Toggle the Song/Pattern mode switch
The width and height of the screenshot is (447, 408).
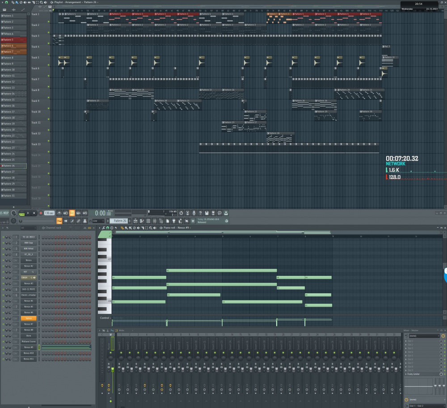click(x=21, y=213)
